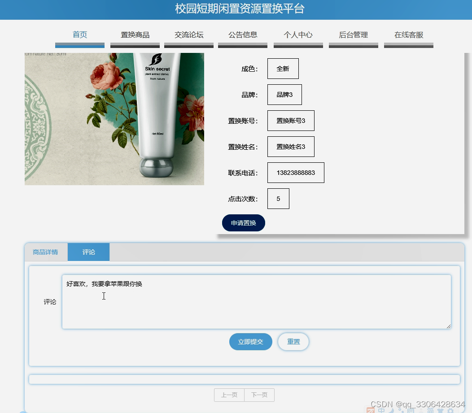Click the 申请置换 button
Viewport: 472px width, 413px height.
(x=243, y=222)
